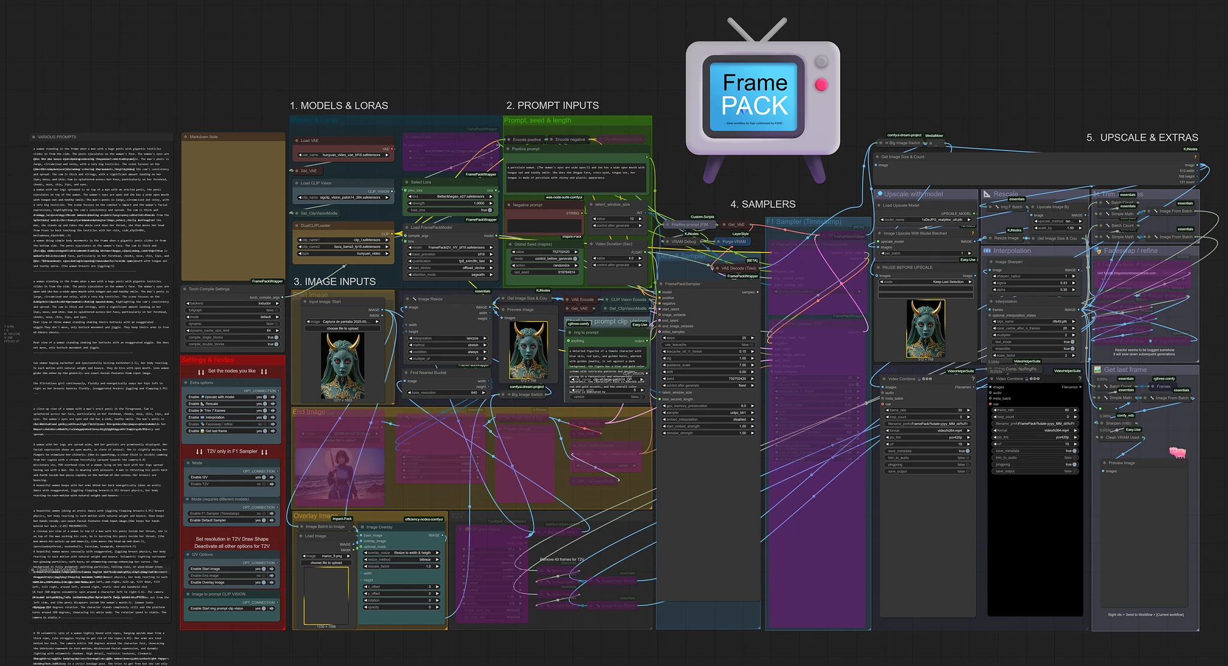Click the Positive prompt text box
1228x666 pixels.
tap(577, 178)
